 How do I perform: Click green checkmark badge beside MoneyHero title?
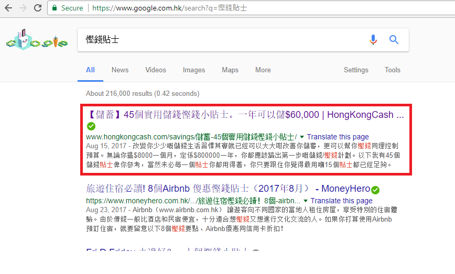(375, 190)
